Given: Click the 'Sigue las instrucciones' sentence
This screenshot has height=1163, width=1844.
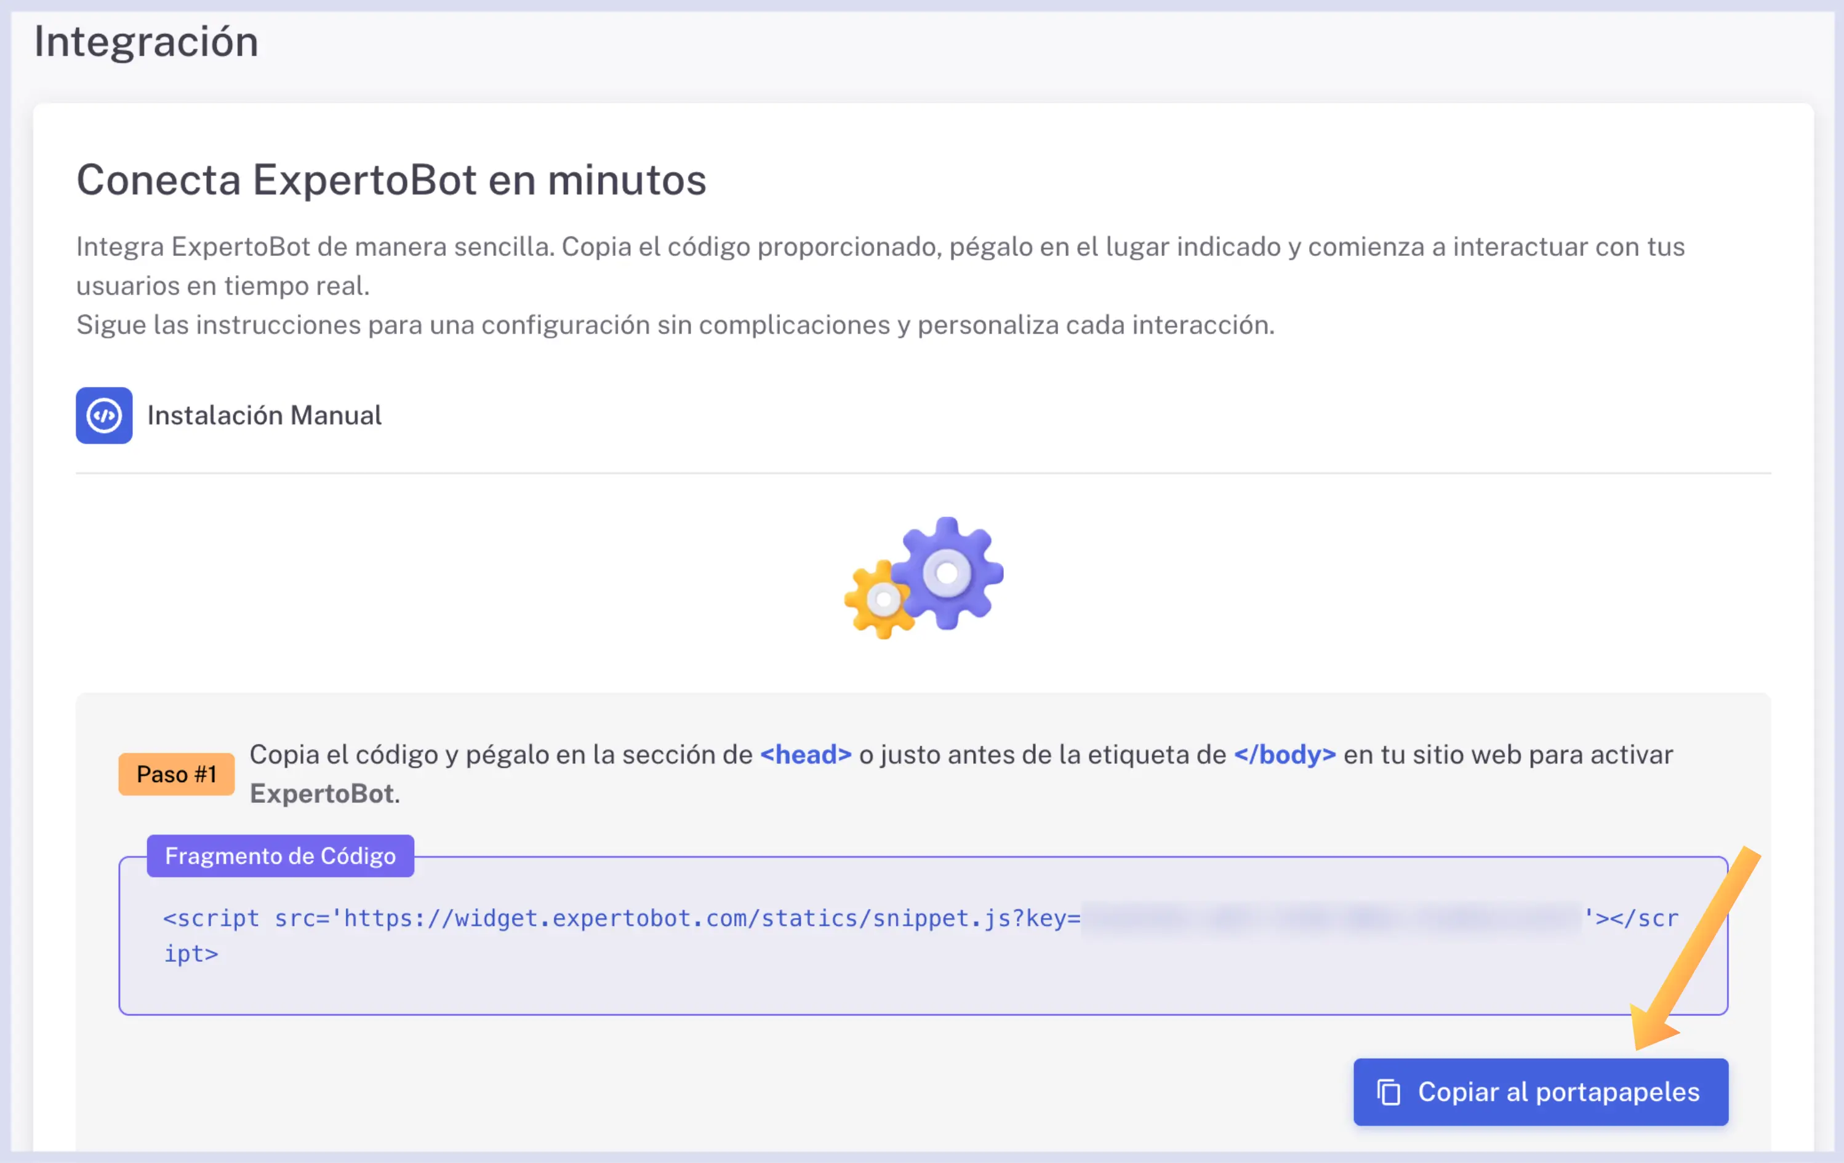Looking at the screenshot, I should coord(675,325).
